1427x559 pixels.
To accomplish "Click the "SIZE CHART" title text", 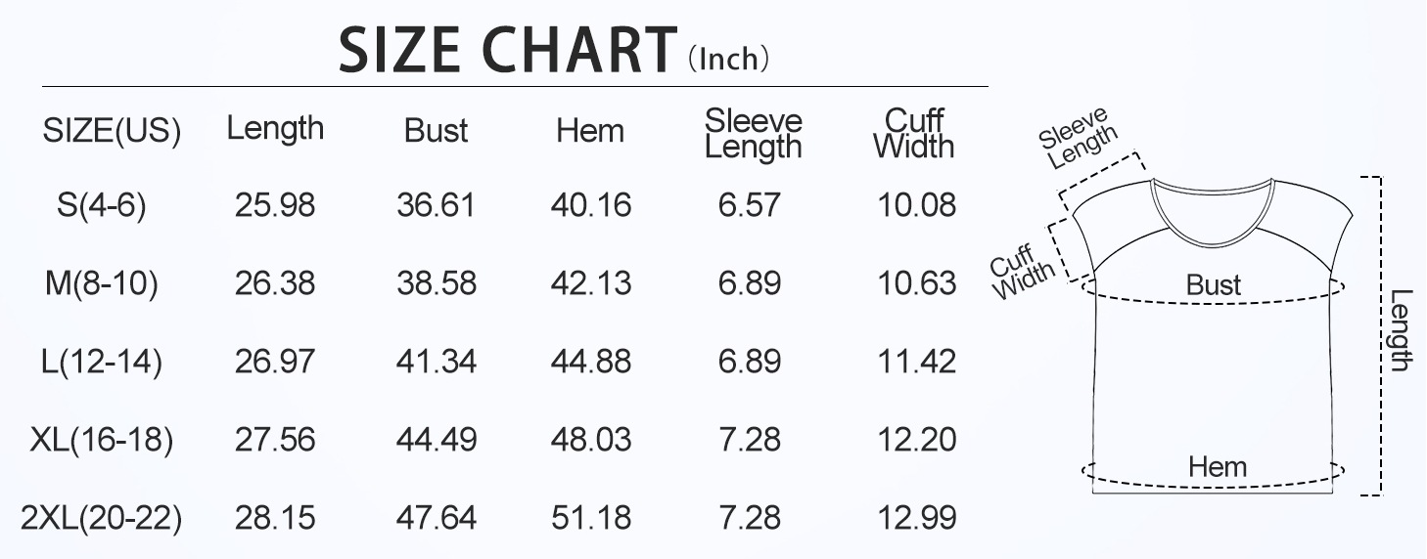I will tap(507, 50).
